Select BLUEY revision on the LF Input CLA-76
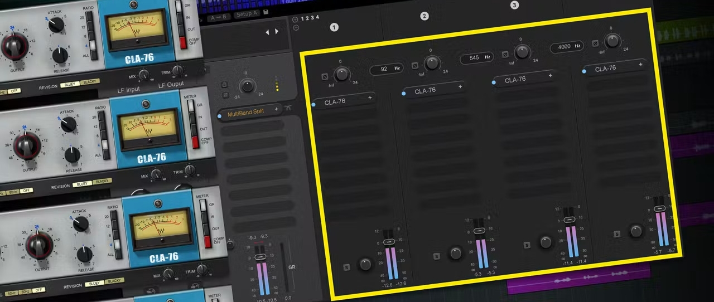Viewport: 714px width, 302px height. pyautogui.click(x=84, y=184)
